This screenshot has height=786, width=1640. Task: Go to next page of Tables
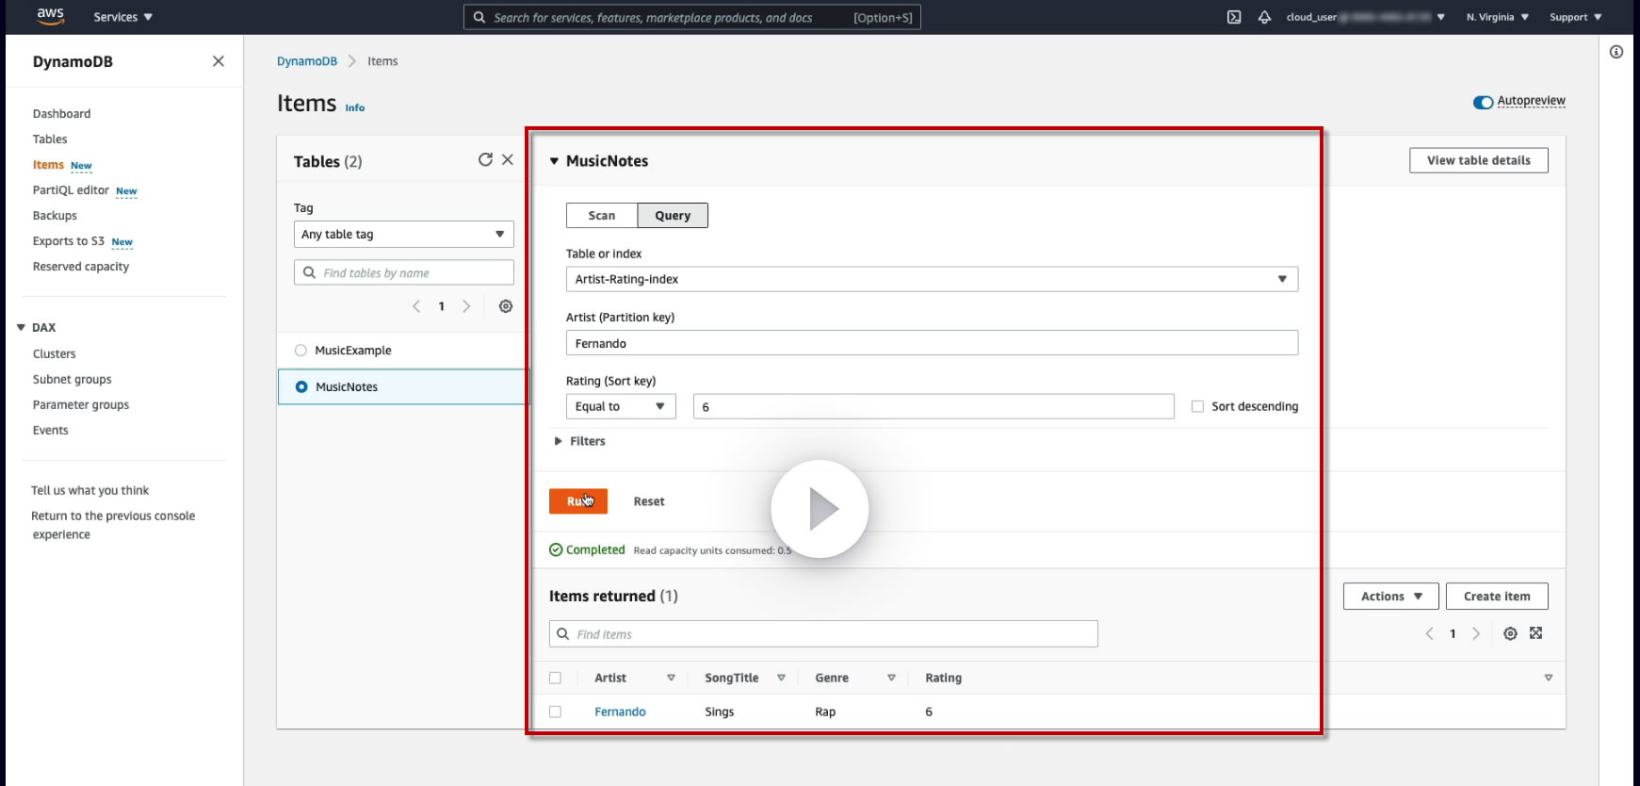point(466,306)
